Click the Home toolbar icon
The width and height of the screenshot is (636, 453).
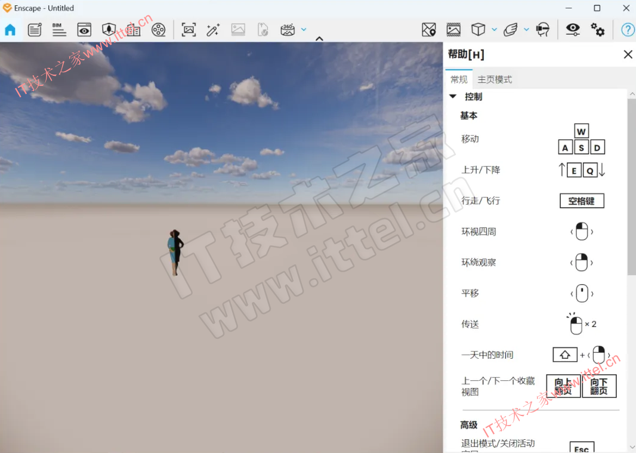(10, 30)
